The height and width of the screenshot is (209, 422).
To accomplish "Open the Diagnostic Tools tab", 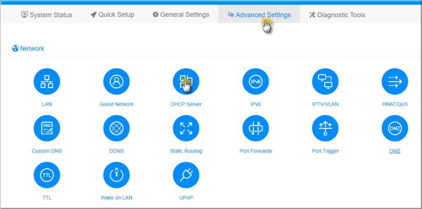I will point(337,15).
